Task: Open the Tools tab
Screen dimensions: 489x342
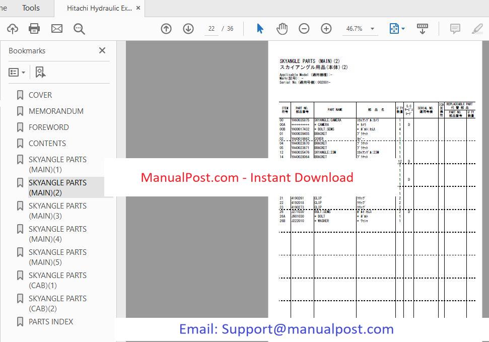Action: click(31, 8)
